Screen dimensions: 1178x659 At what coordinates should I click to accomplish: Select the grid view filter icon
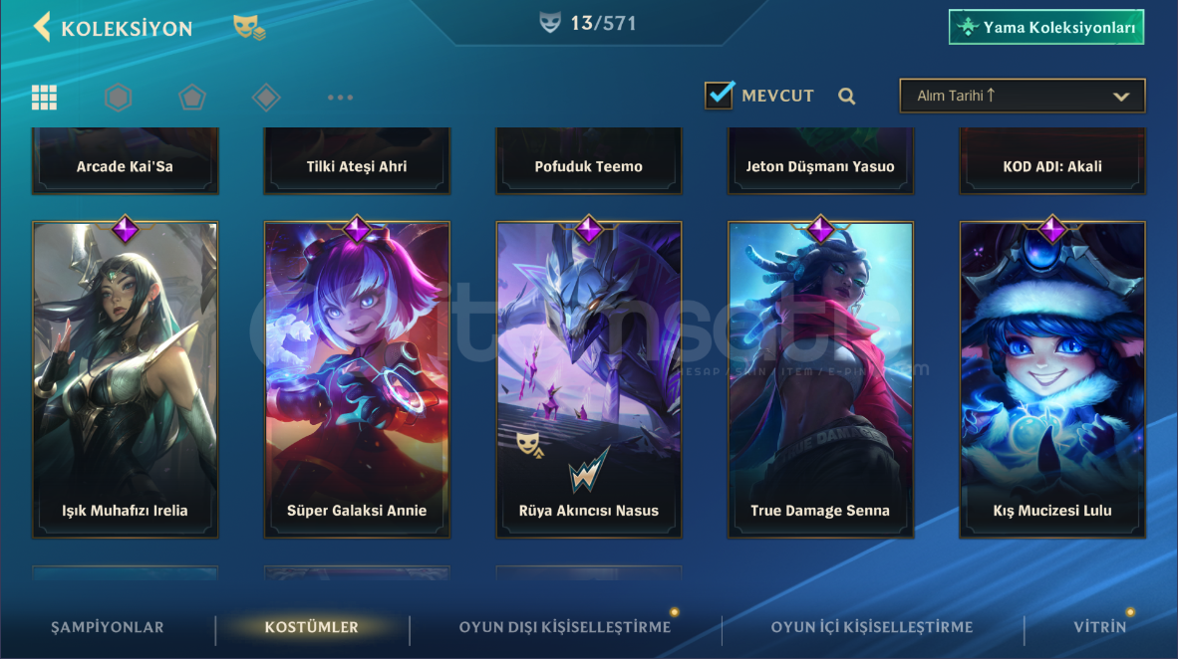pyautogui.click(x=44, y=97)
